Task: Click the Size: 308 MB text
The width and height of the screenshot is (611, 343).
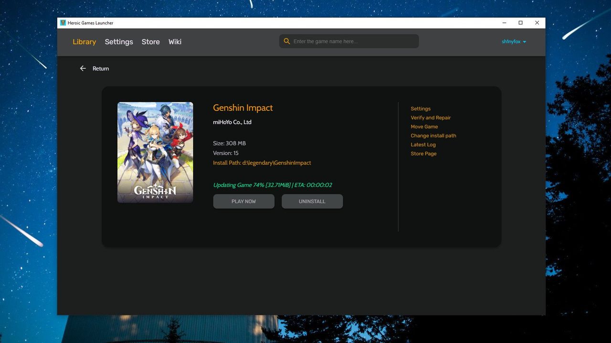Action: point(230,143)
